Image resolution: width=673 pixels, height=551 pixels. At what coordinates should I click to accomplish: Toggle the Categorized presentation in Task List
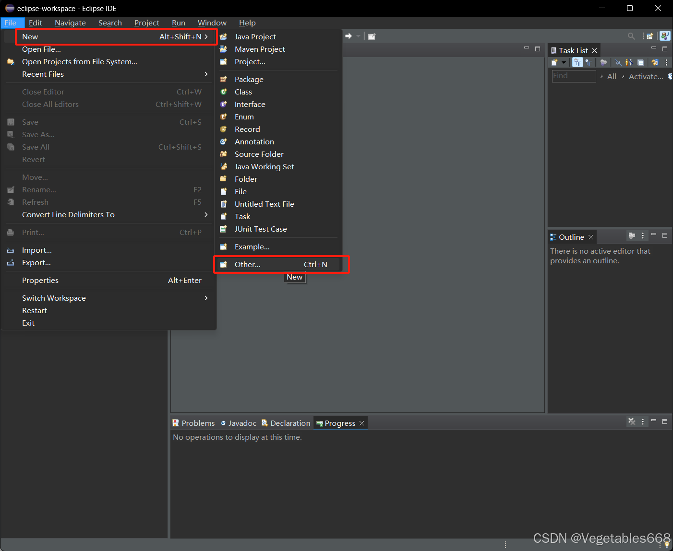click(577, 62)
